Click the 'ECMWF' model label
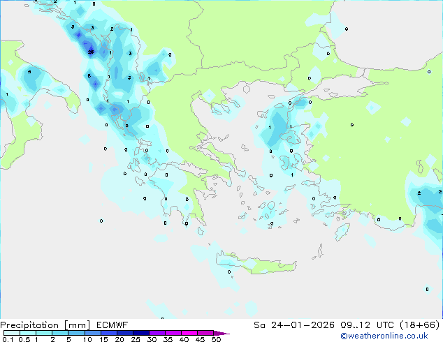 click(112, 325)
